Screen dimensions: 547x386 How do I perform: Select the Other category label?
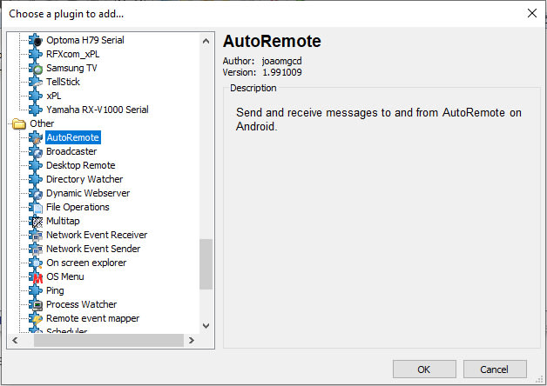click(x=42, y=123)
